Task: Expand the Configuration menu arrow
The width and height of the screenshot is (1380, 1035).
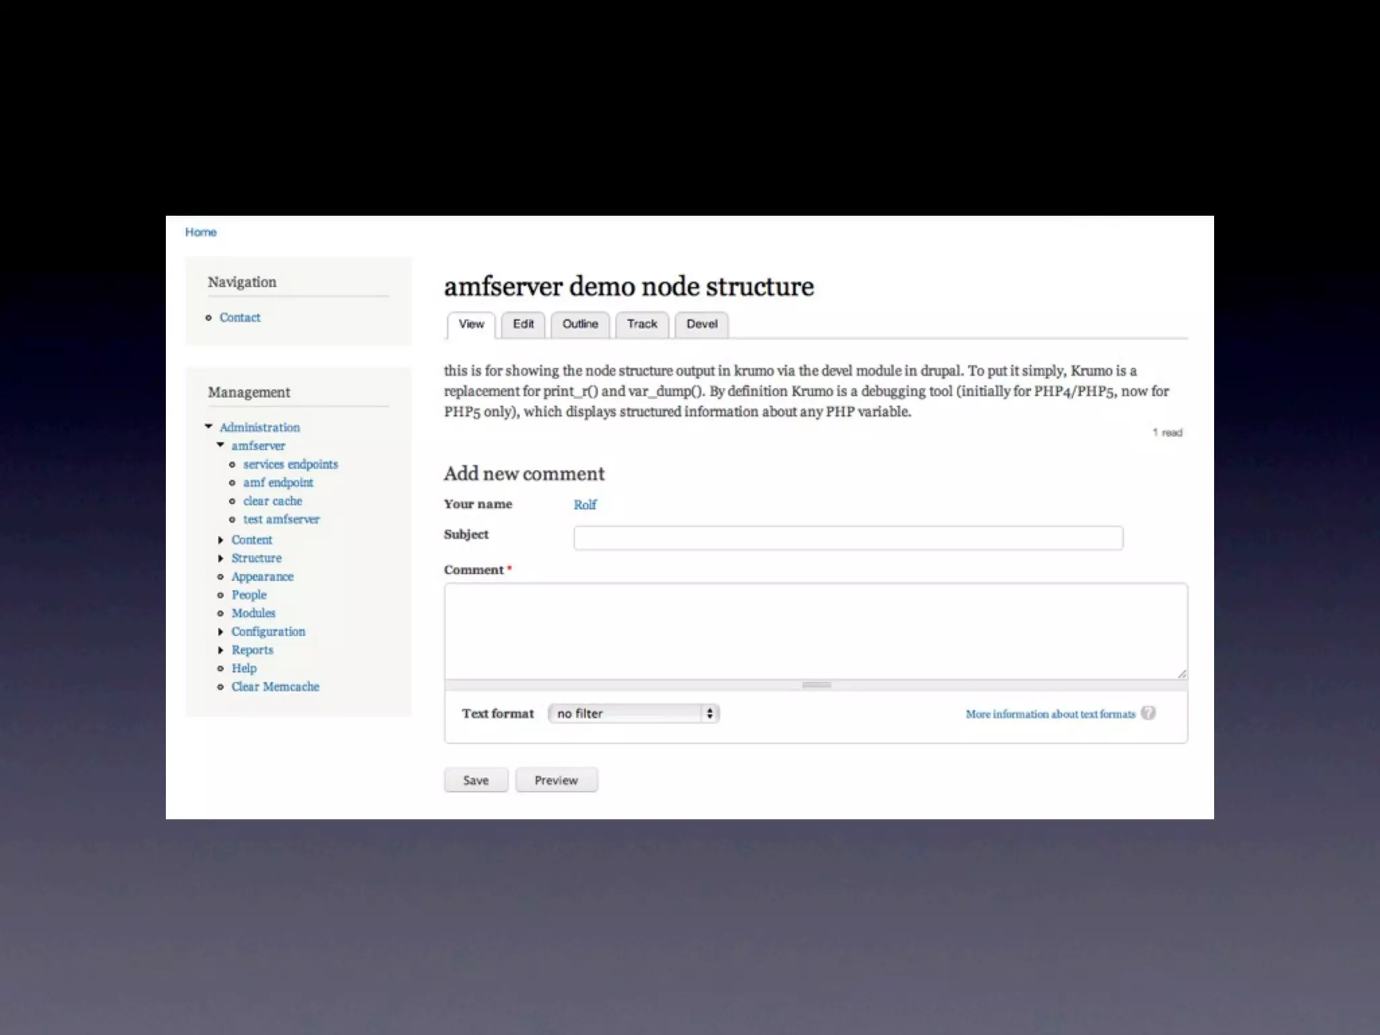Action: tap(220, 631)
